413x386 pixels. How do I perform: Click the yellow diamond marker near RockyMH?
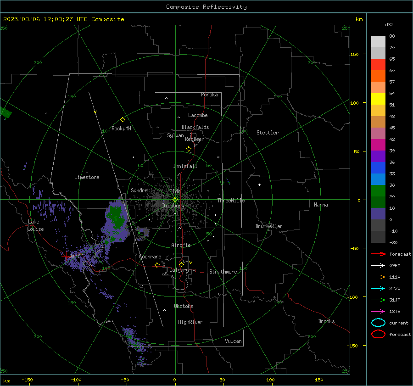click(123, 120)
